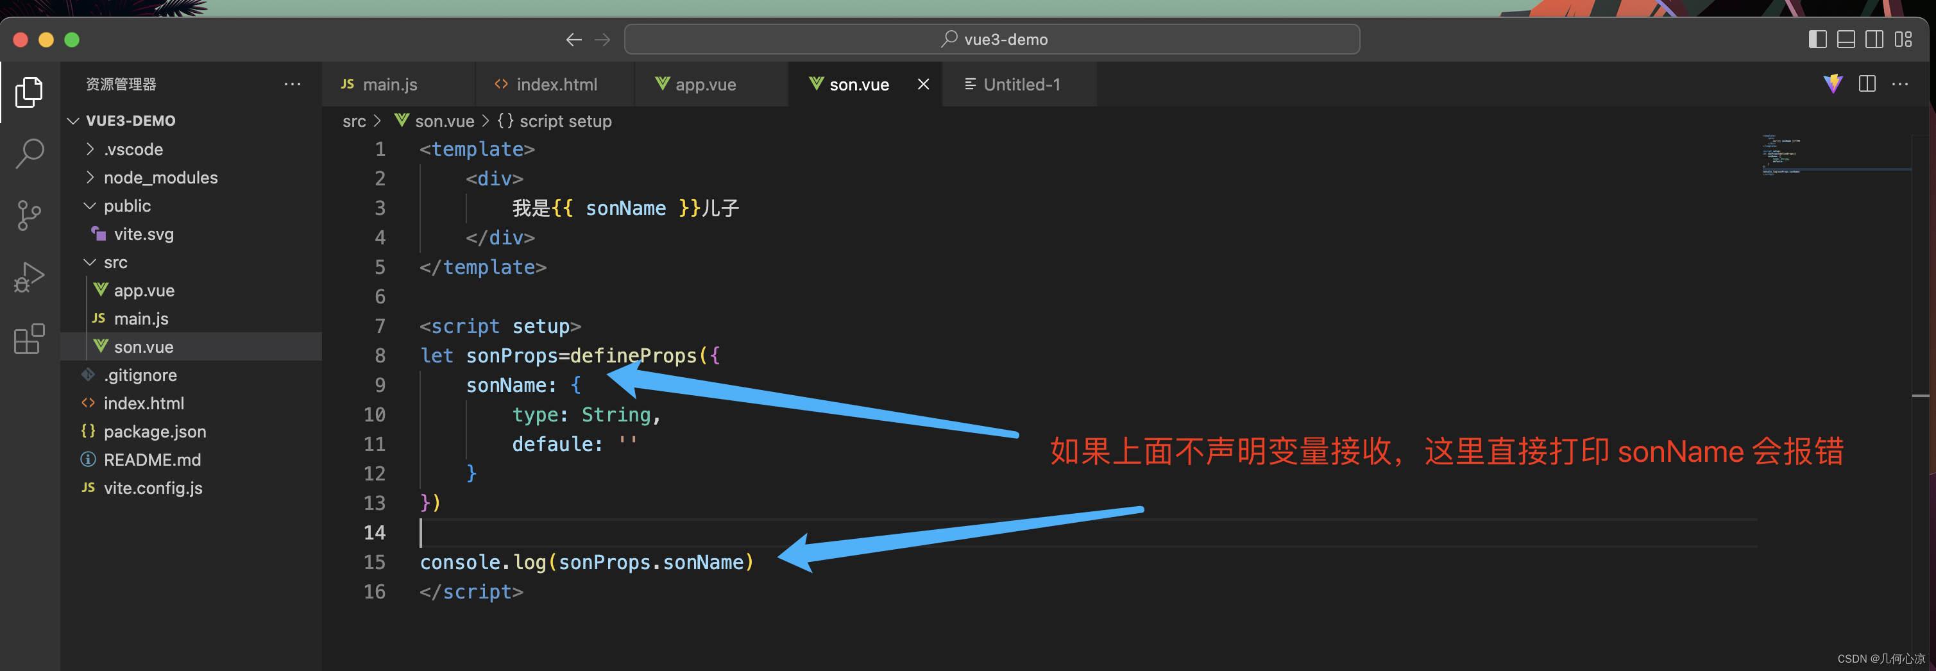Click the sonName interpolation in template
The height and width of the screenshot is (671, 1936).
625,208
